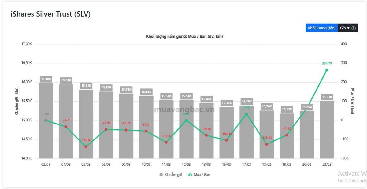Toggle KL nắm giữ legend series
Viewport: 367px width, 189px height.
click(171, 175)
